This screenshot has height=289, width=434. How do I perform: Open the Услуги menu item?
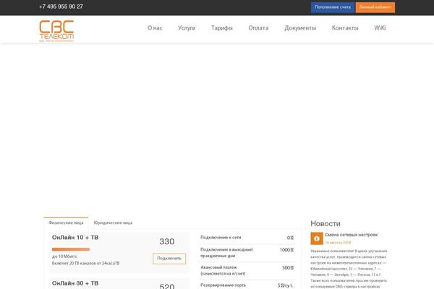[x=187, y=28]
